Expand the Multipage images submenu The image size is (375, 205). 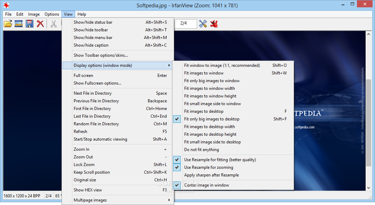click(117, 200)
